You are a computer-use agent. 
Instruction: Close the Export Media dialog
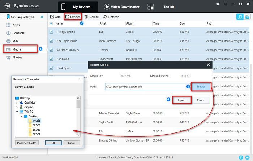pyautogui.click(x=208, y=65)
